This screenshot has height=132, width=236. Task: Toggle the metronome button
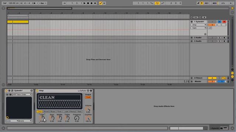coord(34,3)
